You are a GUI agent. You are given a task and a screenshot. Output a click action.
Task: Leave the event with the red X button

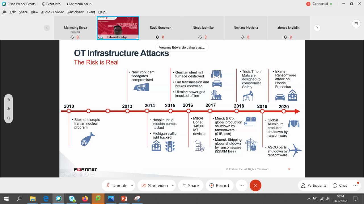[x=255, y=185]
